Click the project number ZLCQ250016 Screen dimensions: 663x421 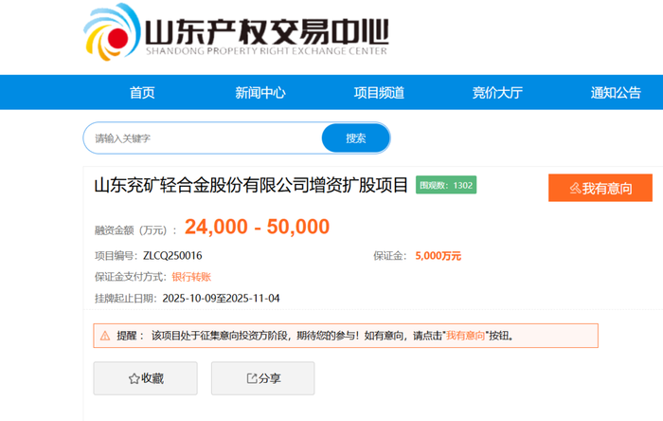(172, 256)
